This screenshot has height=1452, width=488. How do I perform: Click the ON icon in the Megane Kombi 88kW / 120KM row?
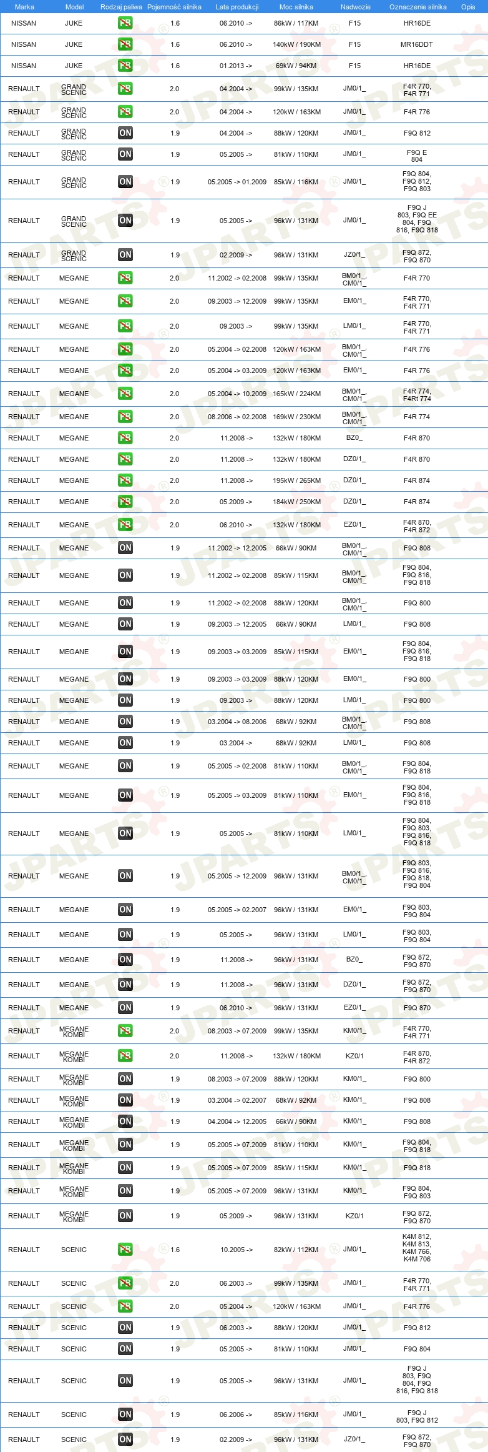coord(125,1079)
